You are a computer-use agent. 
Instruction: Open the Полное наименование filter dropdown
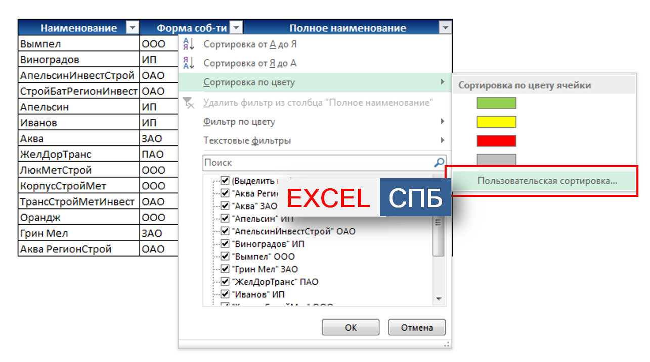(x=445, y=28)
